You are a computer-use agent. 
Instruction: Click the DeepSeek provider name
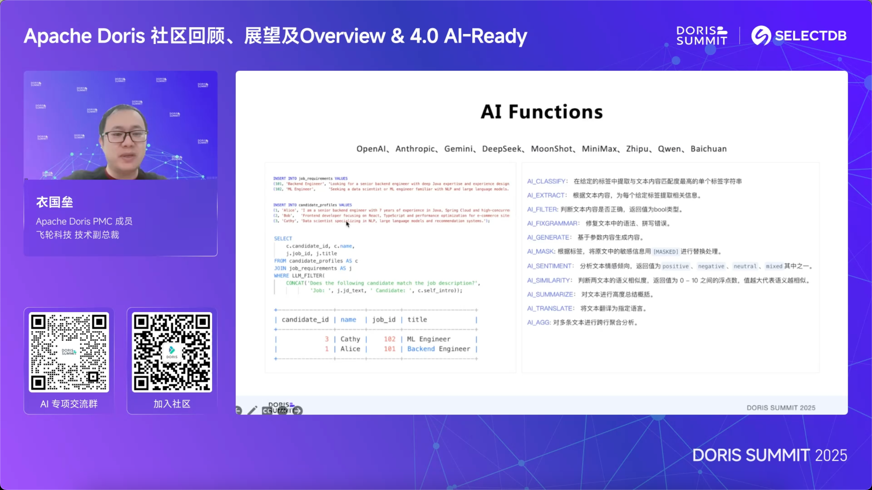tap(502, 149)
